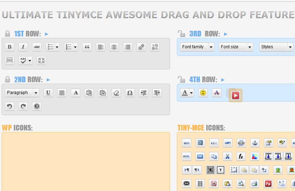Click the Blockquote quotation-mark icon
The height and width of the screenshot is (191, 295).
tap(87, 47)
